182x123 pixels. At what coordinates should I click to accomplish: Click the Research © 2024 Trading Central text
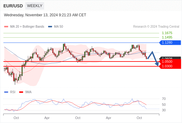point(156,27)
